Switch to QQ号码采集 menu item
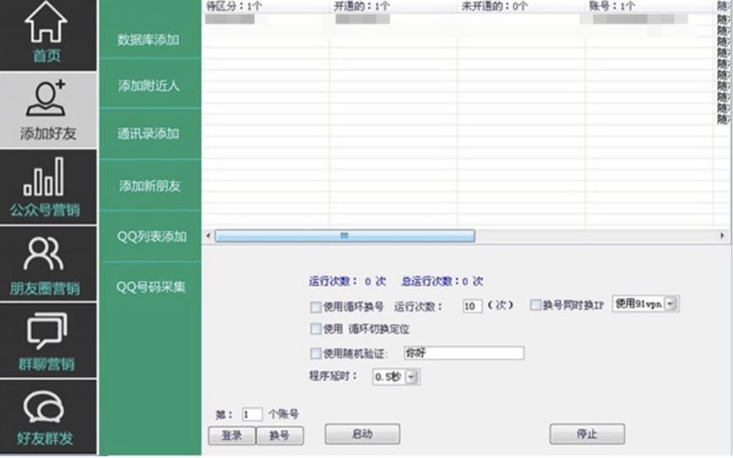 tap(151, 287)
